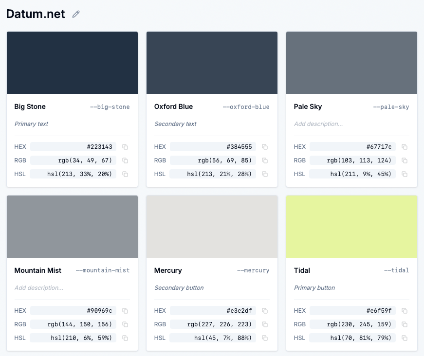This screenshot has width=424, height=356.
Task: Copy Pale Sky RGB value
Action: [405, 160]
